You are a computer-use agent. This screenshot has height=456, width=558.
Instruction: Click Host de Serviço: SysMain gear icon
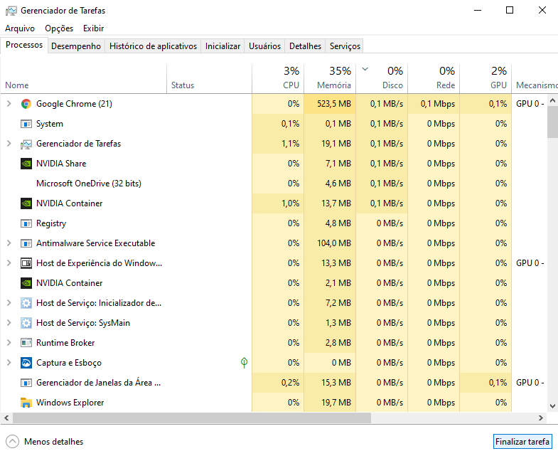coord(26,323)
